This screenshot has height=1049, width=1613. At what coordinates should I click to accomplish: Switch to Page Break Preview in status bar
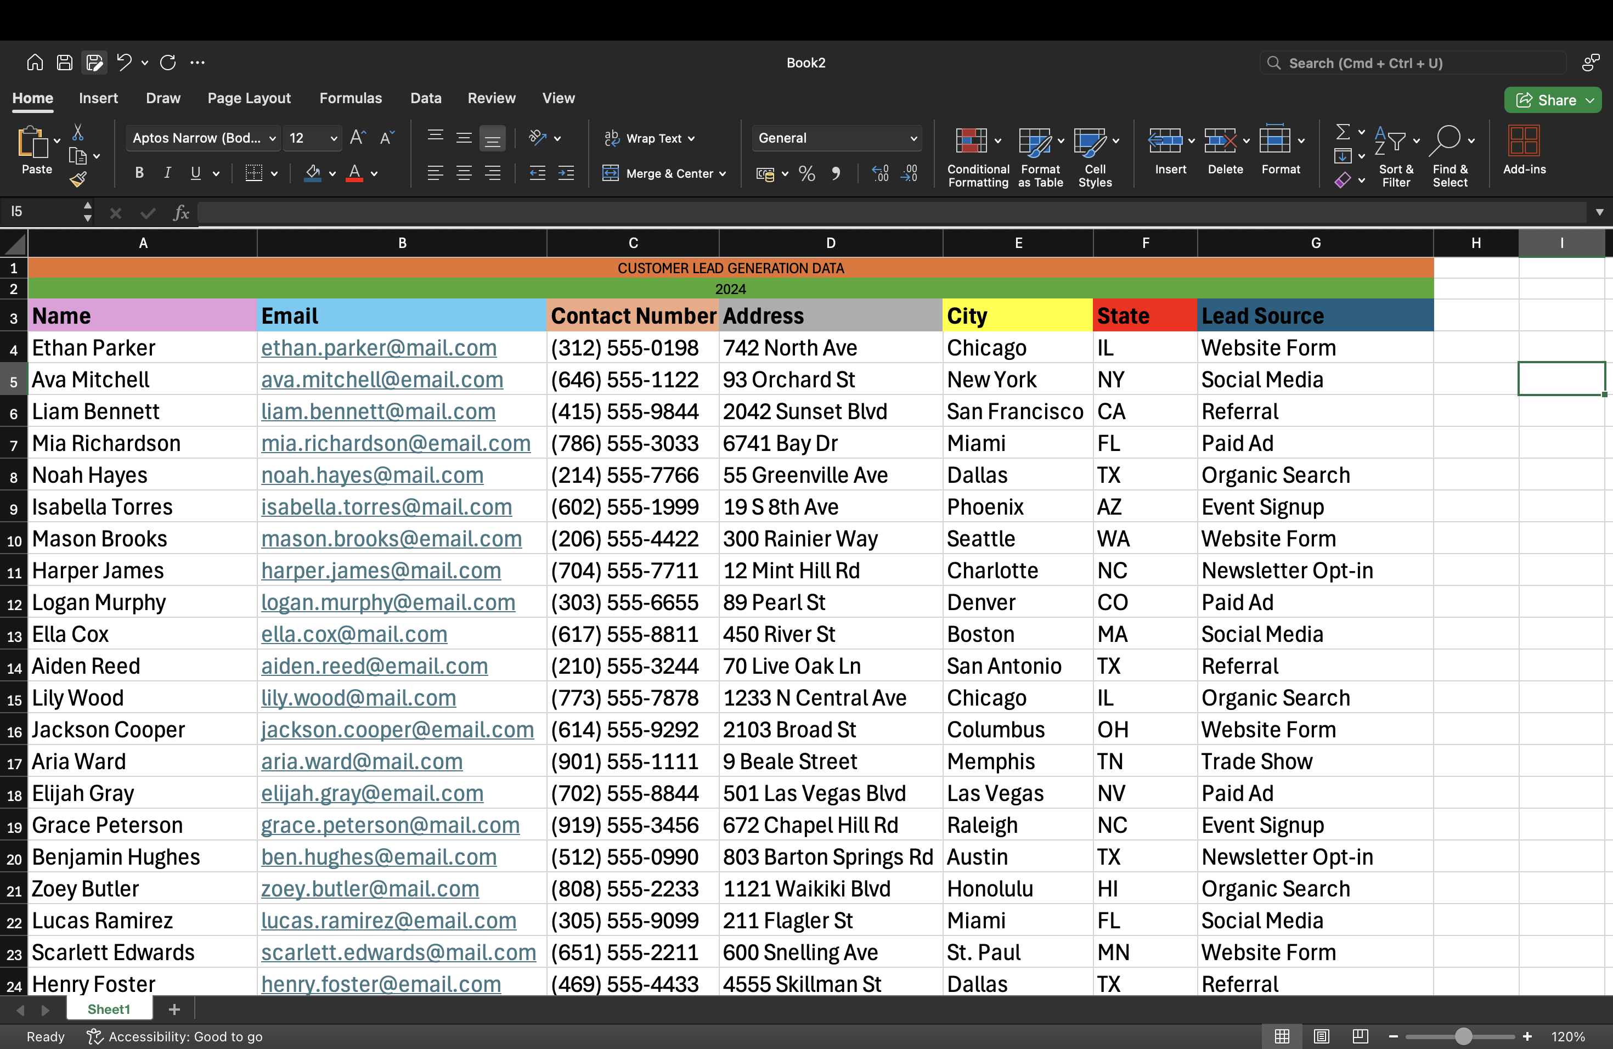pyautogui.click(x=1360, y=1036)
